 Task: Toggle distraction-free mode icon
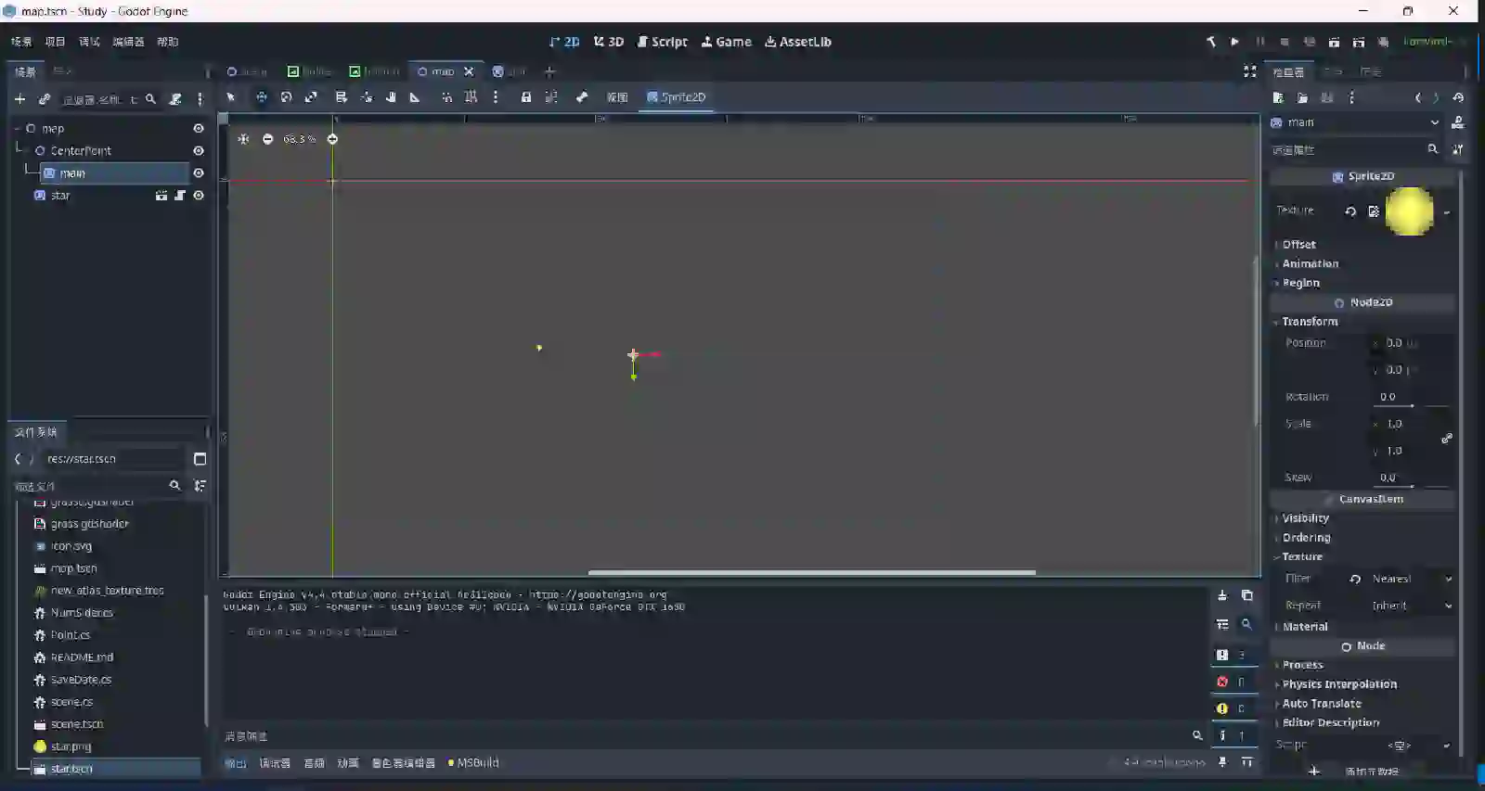[1249, 71]
